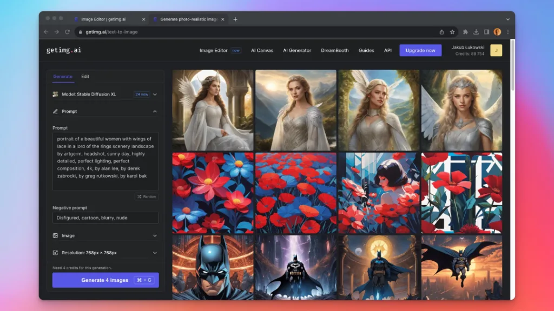This screenshot has height=311, width=554.
Task: Click the 'Need 4 credits for this generation' text
Action: pyautogui.click(x=82, y=268)
